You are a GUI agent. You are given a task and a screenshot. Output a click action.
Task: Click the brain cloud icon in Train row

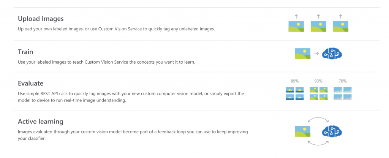332,54
